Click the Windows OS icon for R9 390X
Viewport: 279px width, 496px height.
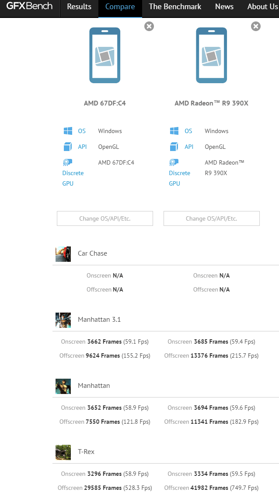point(174,131)
